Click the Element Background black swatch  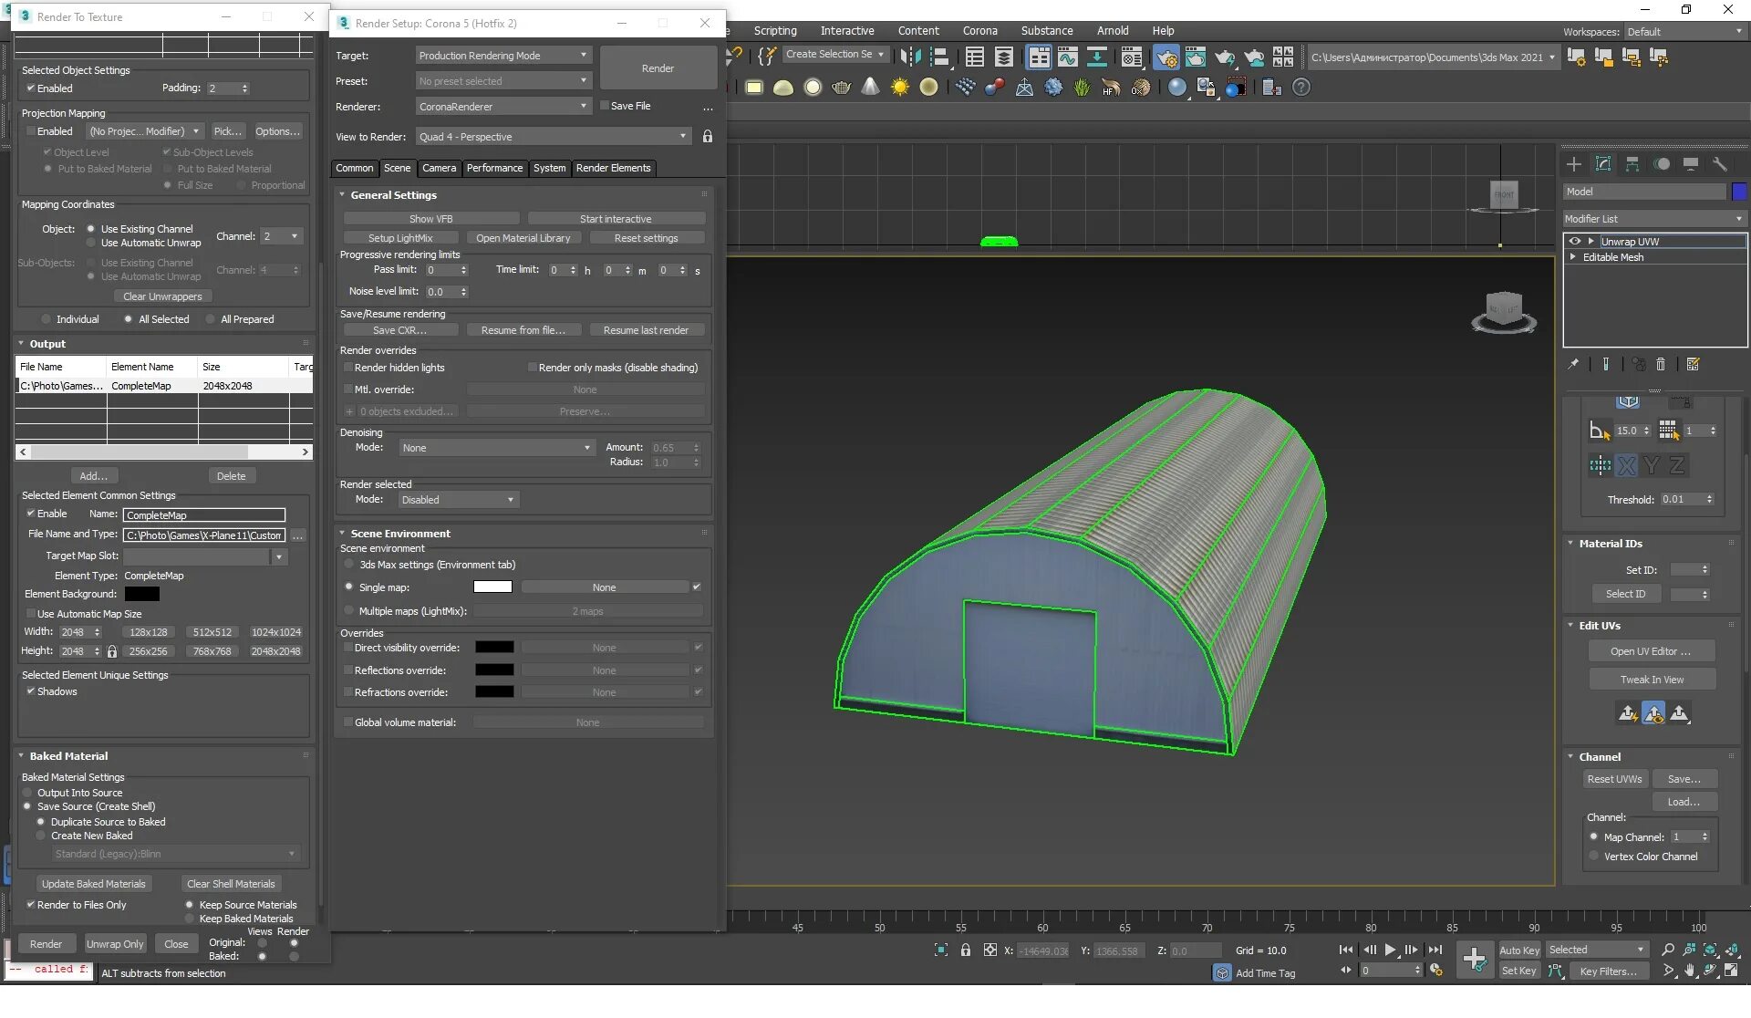coord(141,594)
